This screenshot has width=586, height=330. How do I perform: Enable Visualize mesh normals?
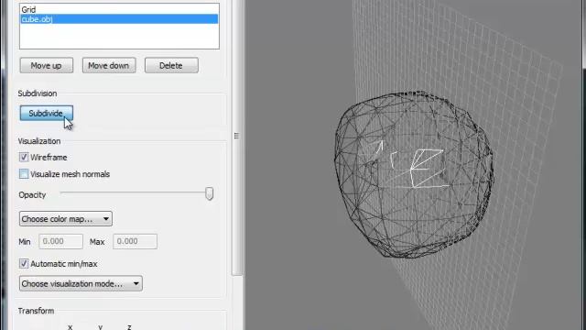[x=24, y=174]
